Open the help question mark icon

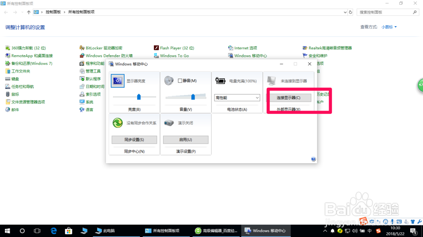coord(313,159)
